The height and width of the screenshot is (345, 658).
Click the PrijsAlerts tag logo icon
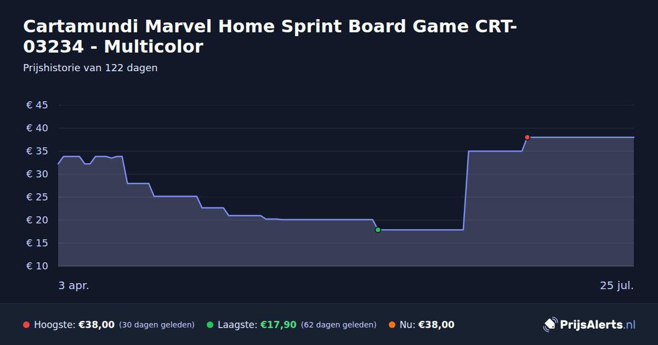550,325
